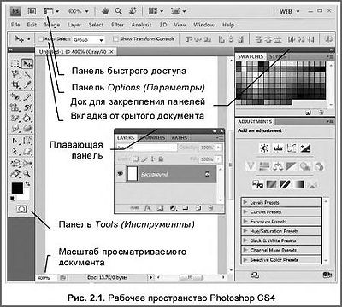
Task: Select the Rectangular Marquee tool
Action: (15, 64)
